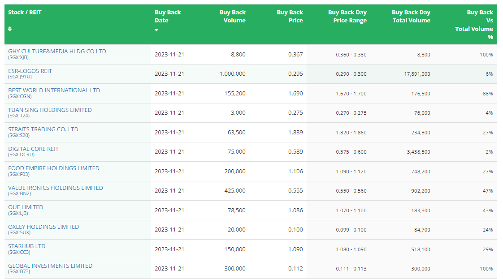Click price range 0.360 - 0.380

pos(351,55)
